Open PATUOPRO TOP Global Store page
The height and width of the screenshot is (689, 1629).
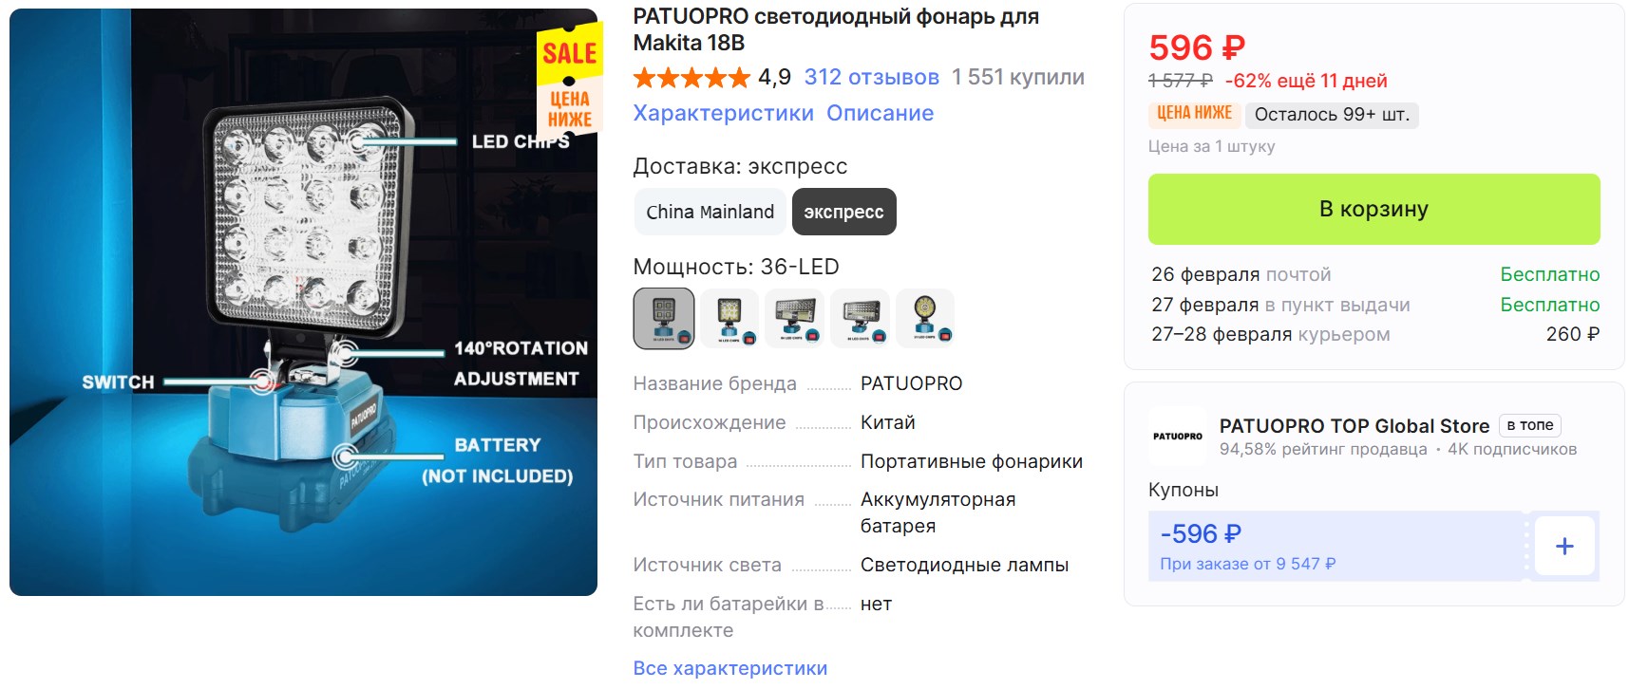pos(1354,426)
